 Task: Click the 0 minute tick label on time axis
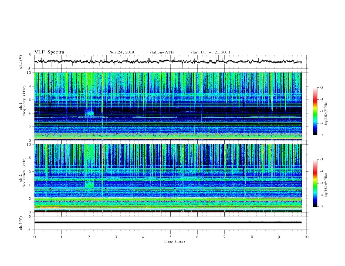click(34, 237)
